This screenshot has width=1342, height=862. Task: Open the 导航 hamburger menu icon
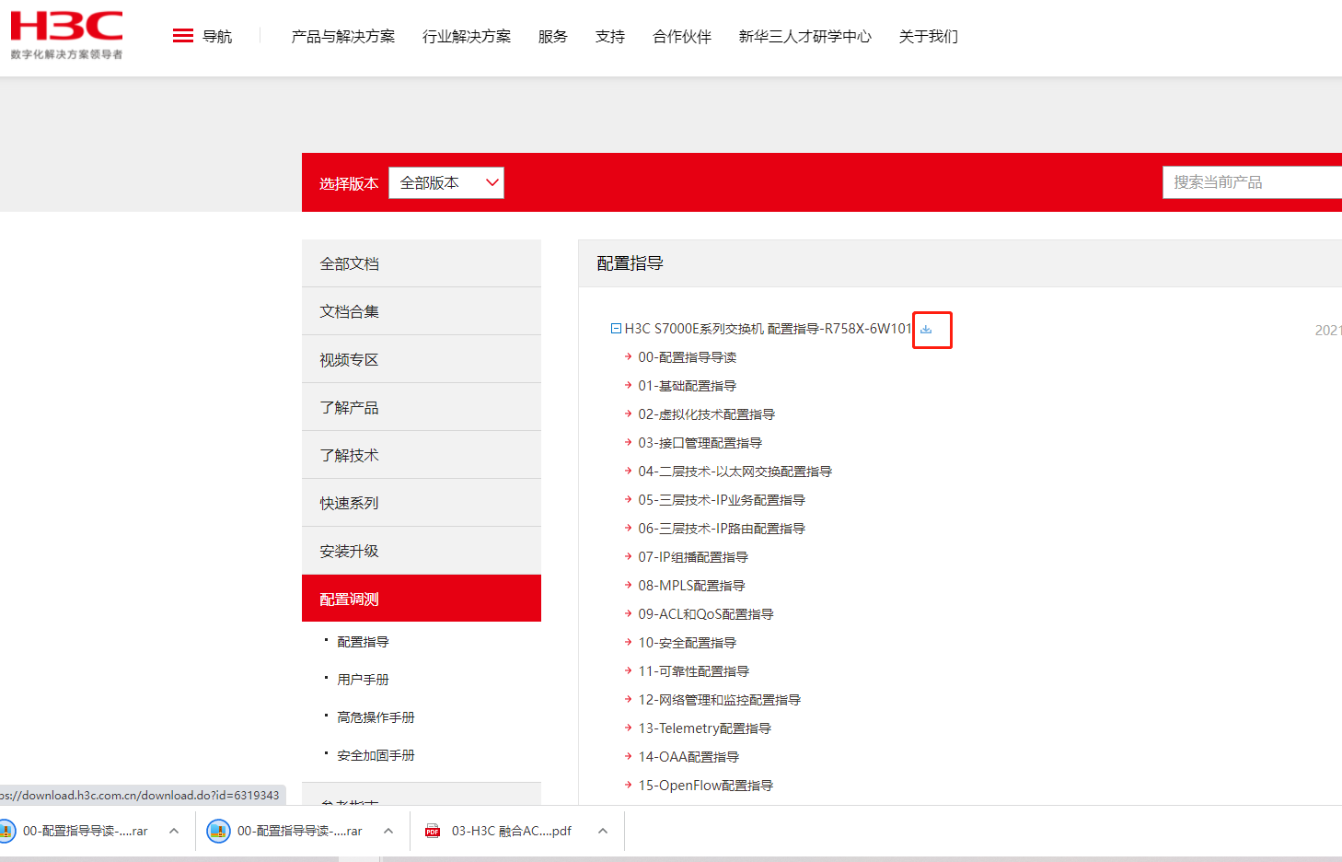[x=183, y=36]
